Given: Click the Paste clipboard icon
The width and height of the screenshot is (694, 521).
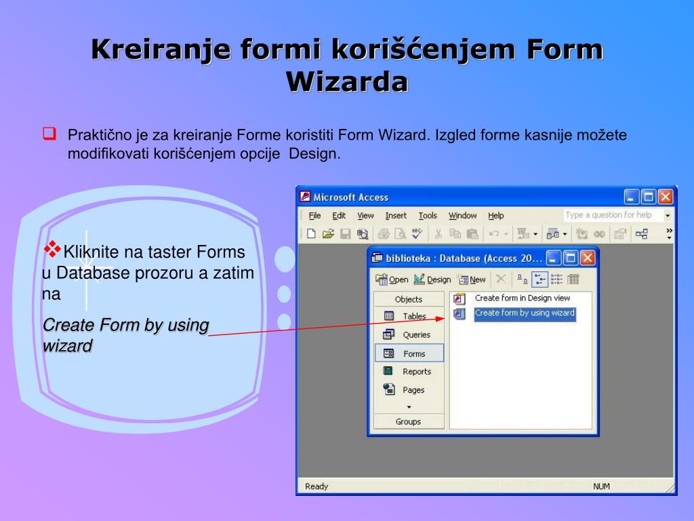Looking at the screenshot, I should [472, 233].
